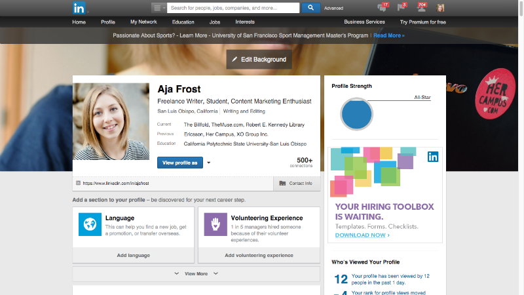
Task: Click the LinkedIn logo in the header
Action: (79, 8)
